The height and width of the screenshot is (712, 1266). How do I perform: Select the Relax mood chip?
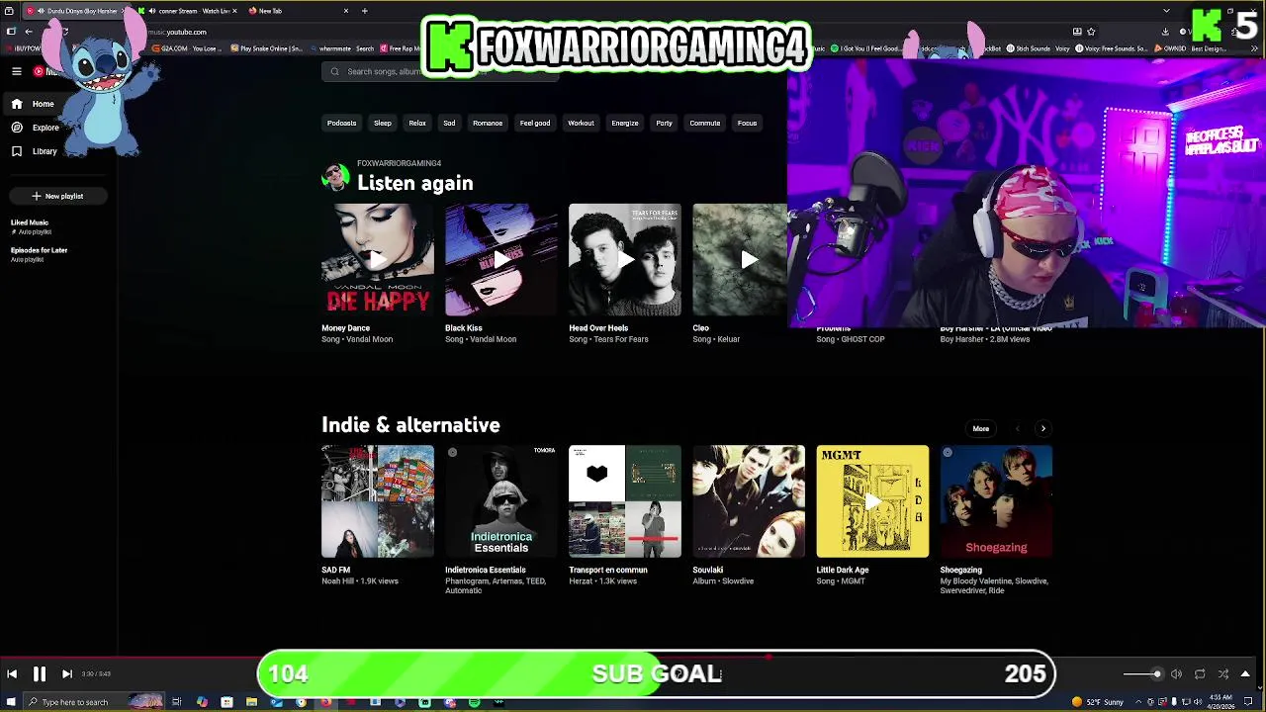pyautogui.click(x=417, y=123)
